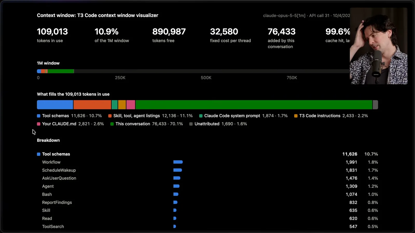Click the green This conversation legend swatch
415x233 pixels.
click(112, 124)
